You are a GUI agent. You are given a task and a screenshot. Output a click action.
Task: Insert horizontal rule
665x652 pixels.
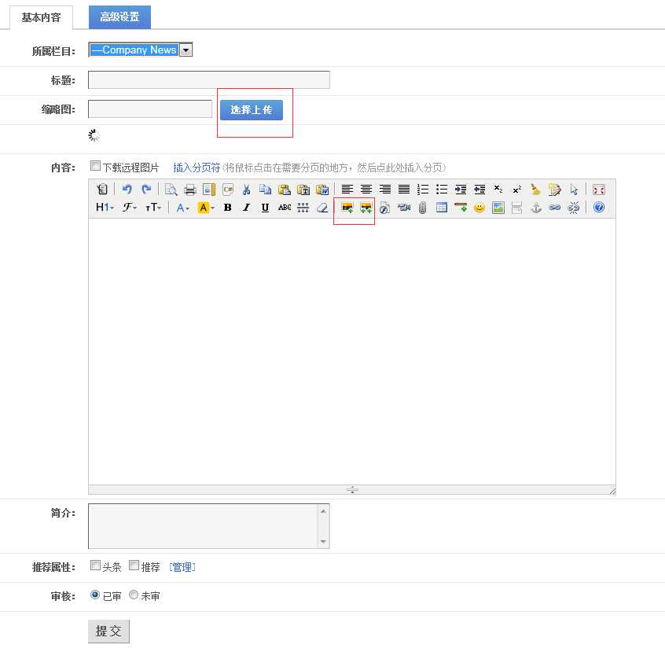point(461,208)
